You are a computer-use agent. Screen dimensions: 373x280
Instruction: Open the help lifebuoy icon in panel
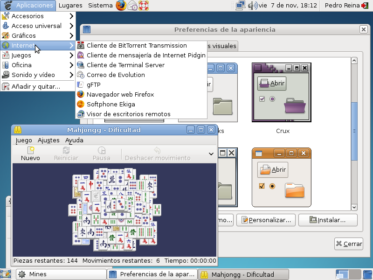pyautogui.click(x=145, y=6)
